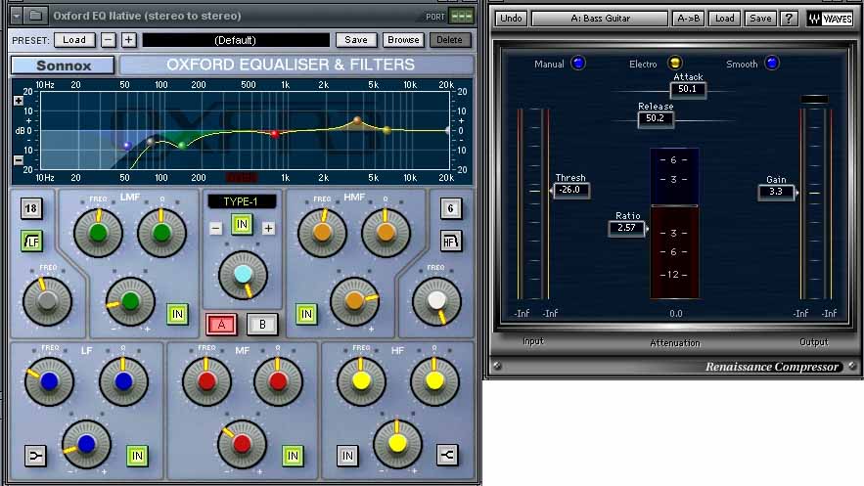Screen dimensions: 864x486
Task: Open the A: Bass Guitar preset menu
Action: coord(600,19)
